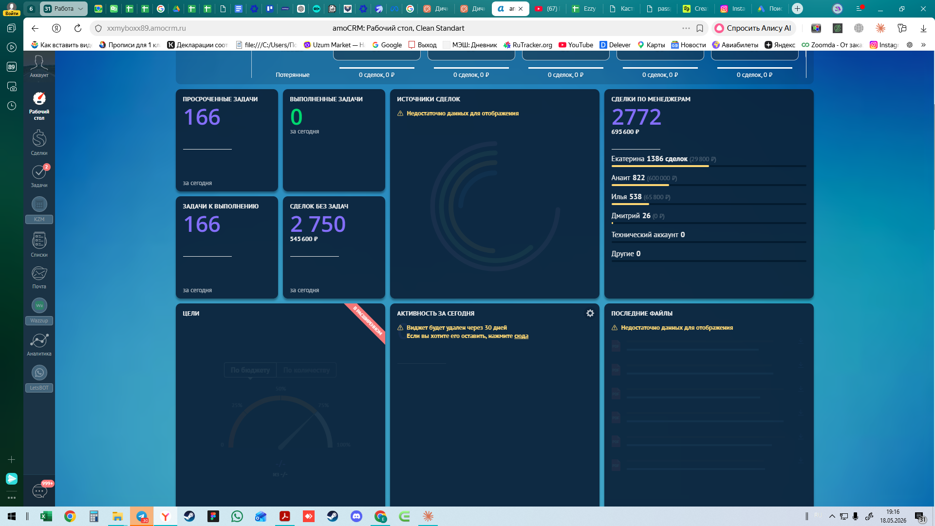Switch to the YouTube (67) browser tab

pyautogui.click(x=547, y=9)
